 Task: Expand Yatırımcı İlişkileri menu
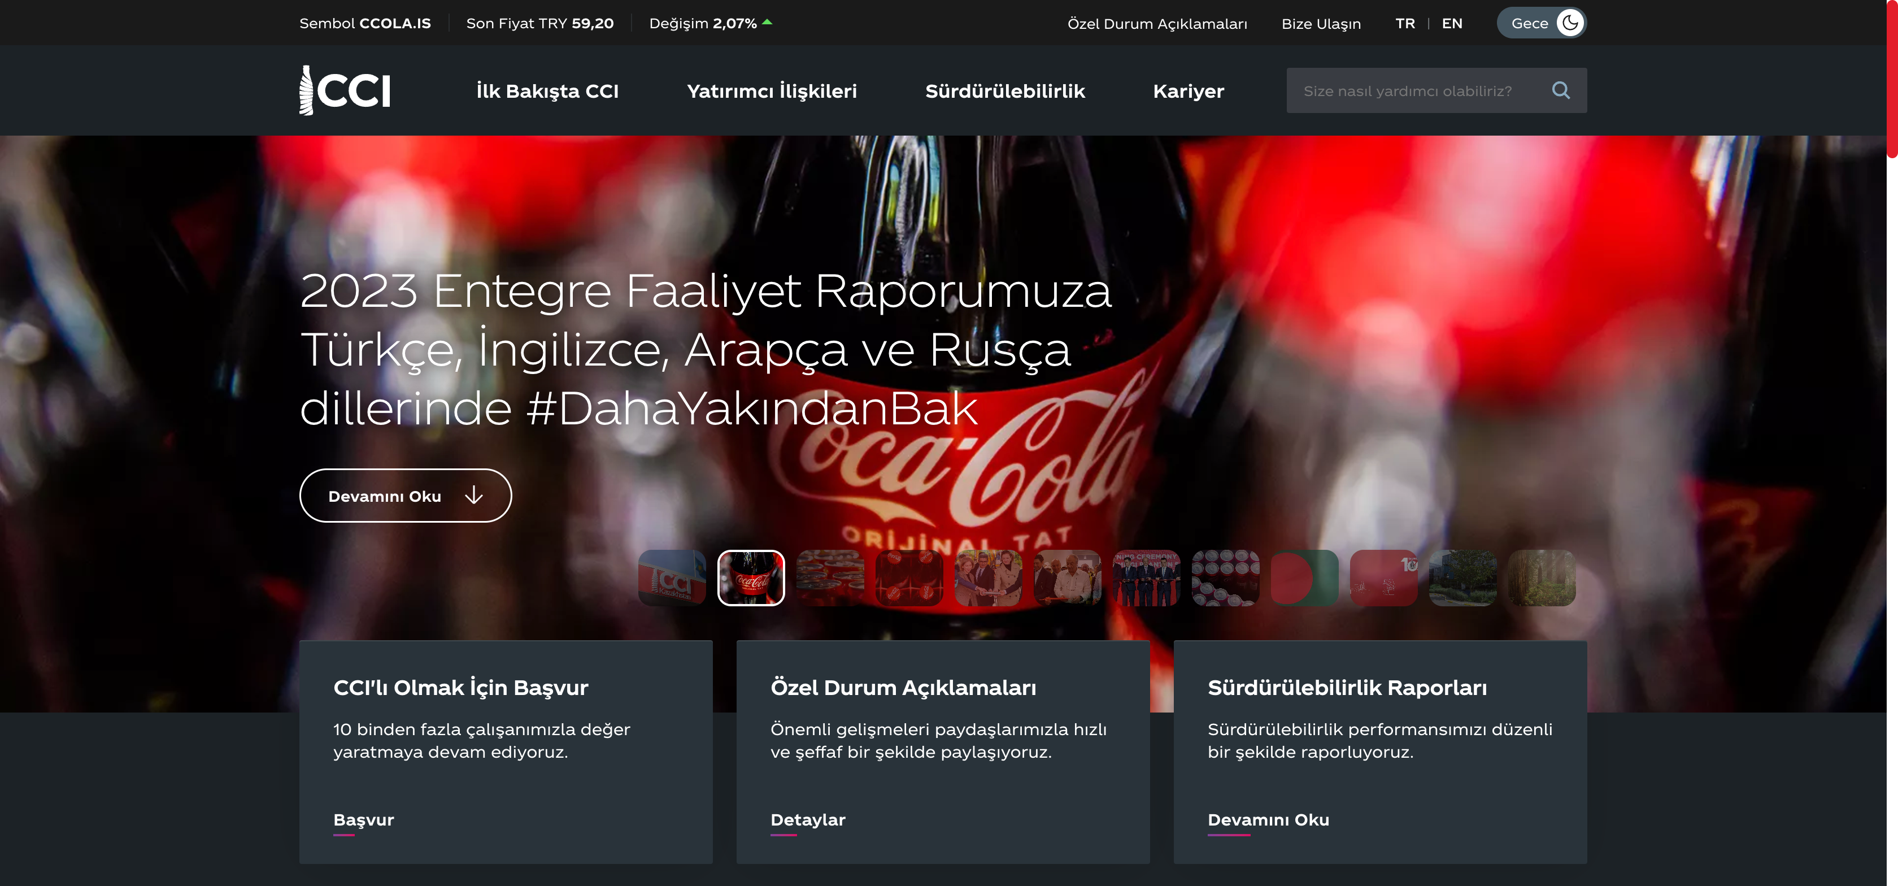point(772,92)
